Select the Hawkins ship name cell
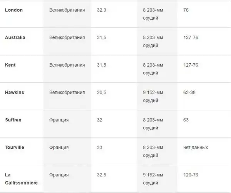This screenshot has height=193, width=231. pyautogui.click(x=15, y=92)
